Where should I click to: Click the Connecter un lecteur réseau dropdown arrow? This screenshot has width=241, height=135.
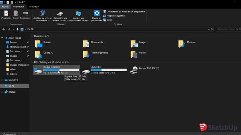coord(67,21)
